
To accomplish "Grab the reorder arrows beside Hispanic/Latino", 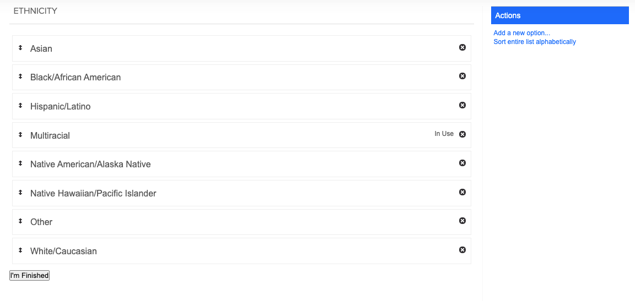I will point(20,106).
